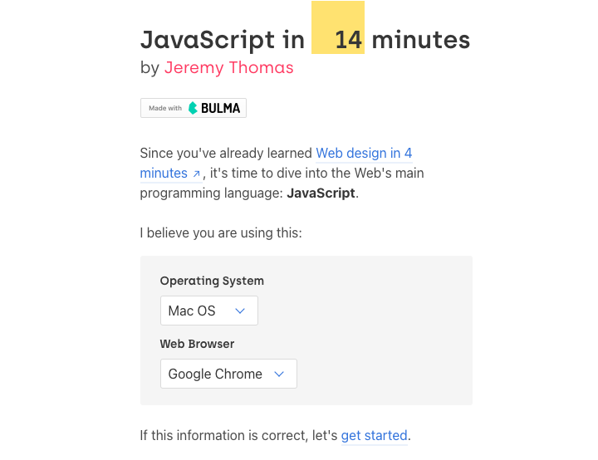This screenshot has width=598, height=460.
Task: Click the green Bulma logo icon
Action: pyautogui.click(x=193, y=108)
